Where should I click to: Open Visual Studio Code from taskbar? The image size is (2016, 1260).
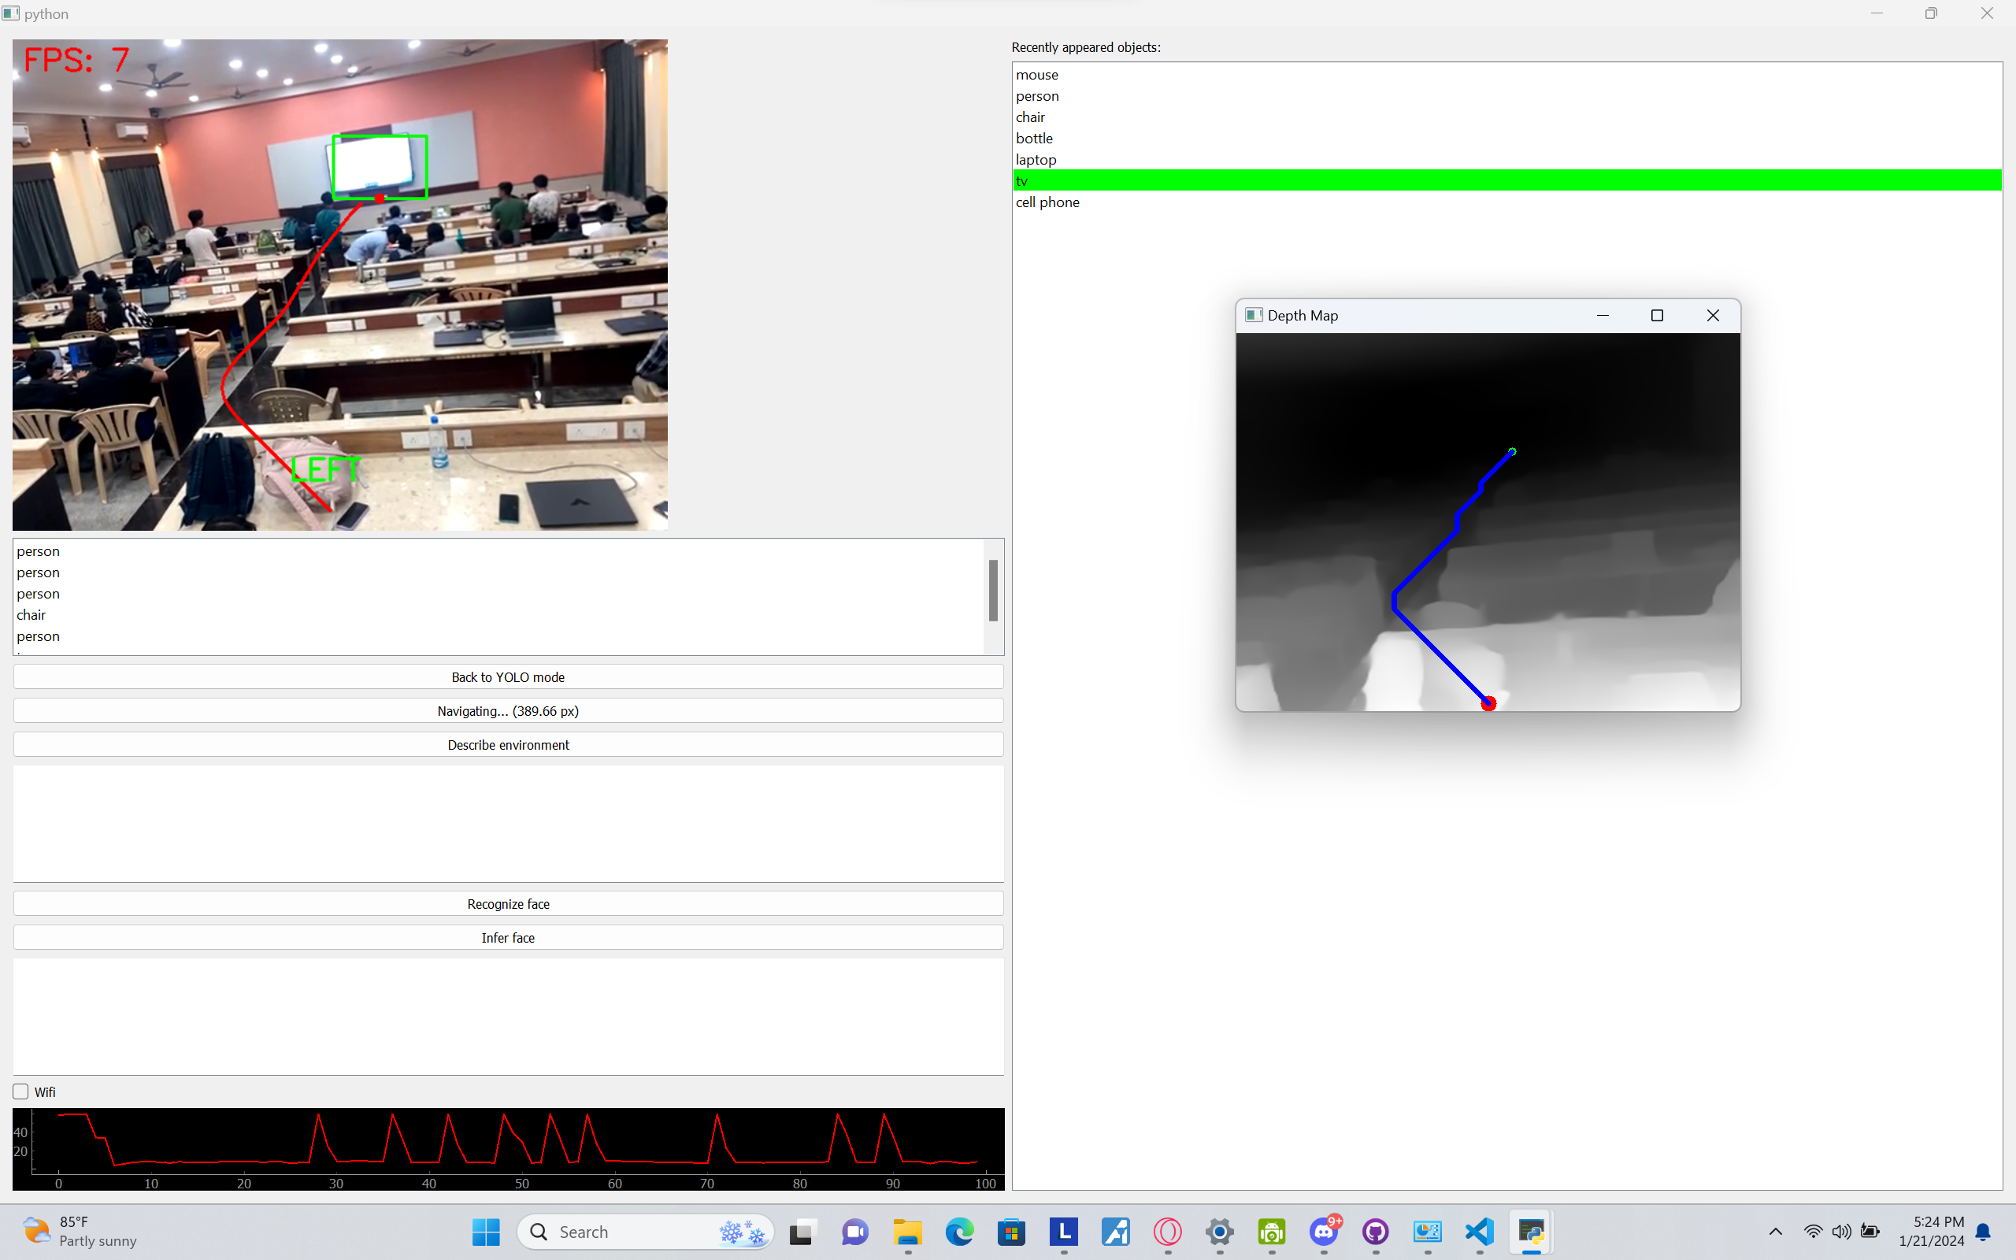(1480, 1232)
